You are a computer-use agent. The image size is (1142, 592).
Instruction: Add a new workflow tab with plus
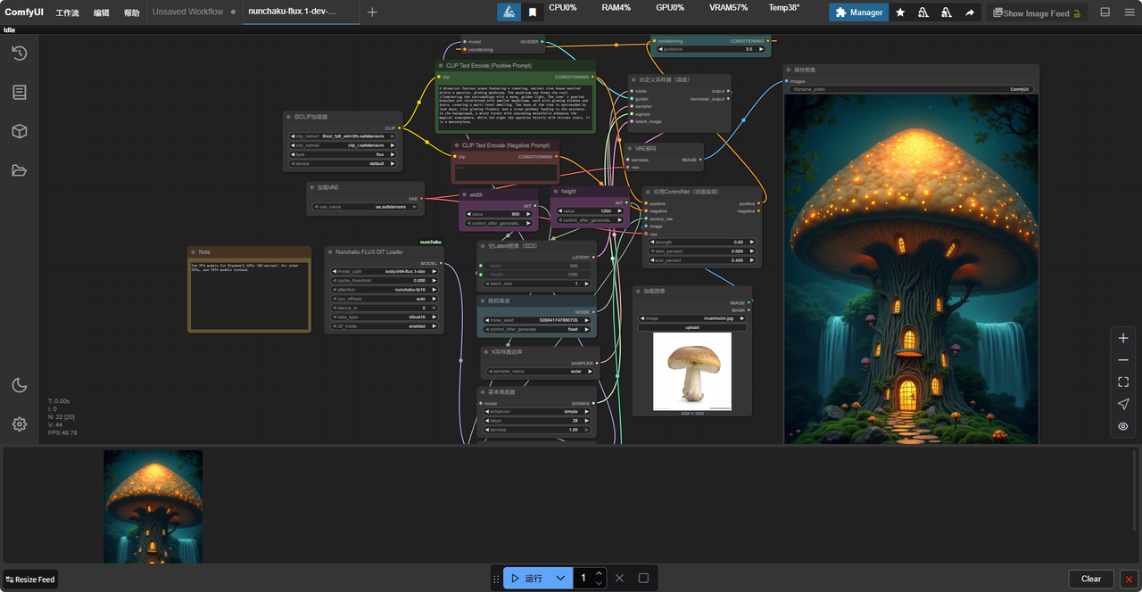tap(372, 12)
